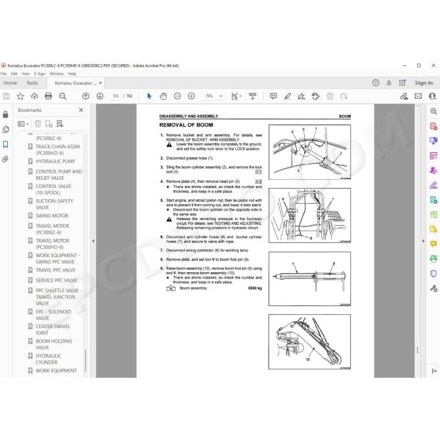Open More Tools wrench icon

tap(434, 288)
